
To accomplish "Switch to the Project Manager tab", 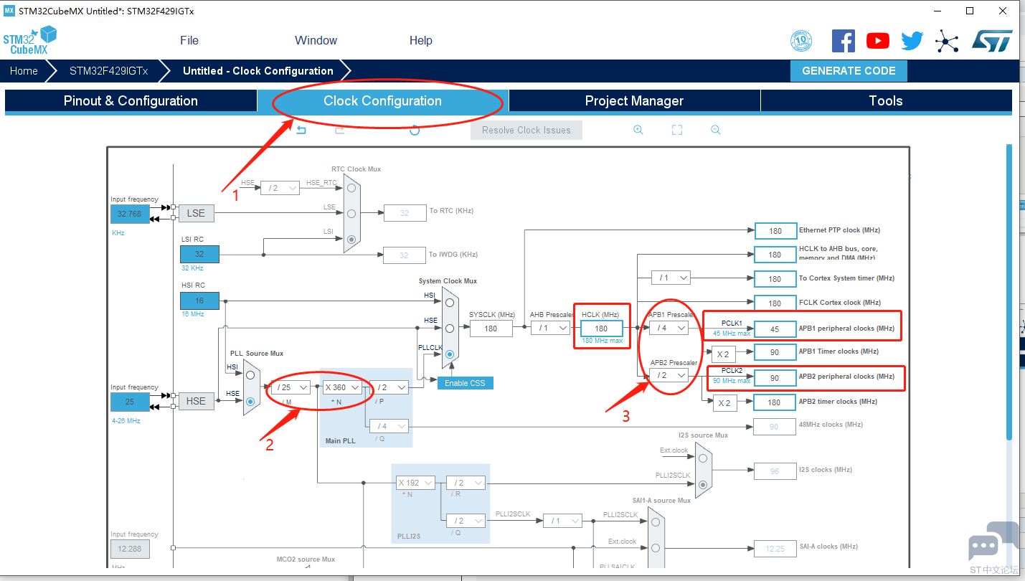I will pyautogui.click(x=635, y=101).
